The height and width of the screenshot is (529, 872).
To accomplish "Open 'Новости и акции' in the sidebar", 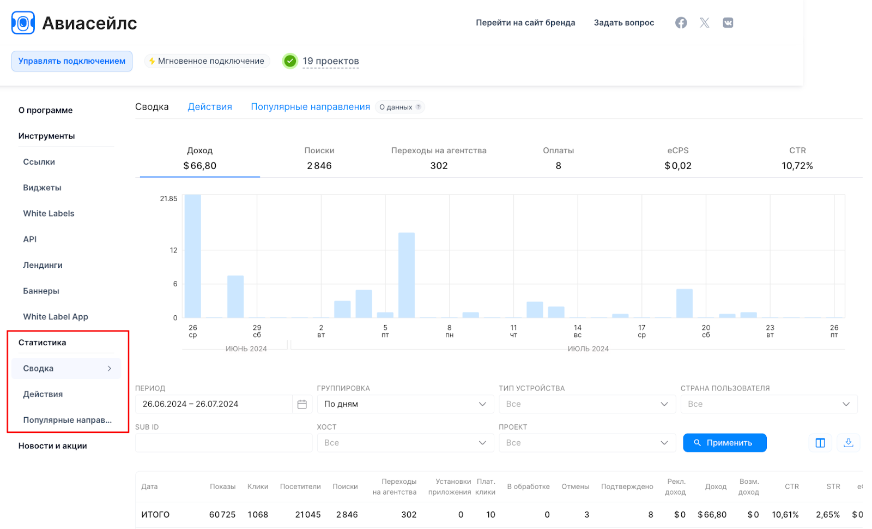I will pyautogui.click(x=52, y=446).
